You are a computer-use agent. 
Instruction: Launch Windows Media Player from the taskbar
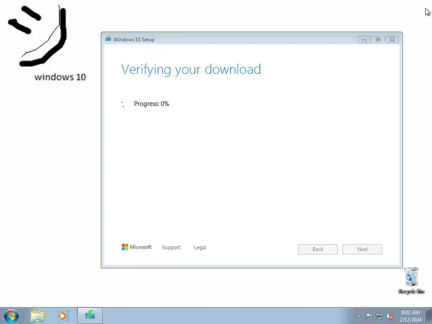pos(63,316)
